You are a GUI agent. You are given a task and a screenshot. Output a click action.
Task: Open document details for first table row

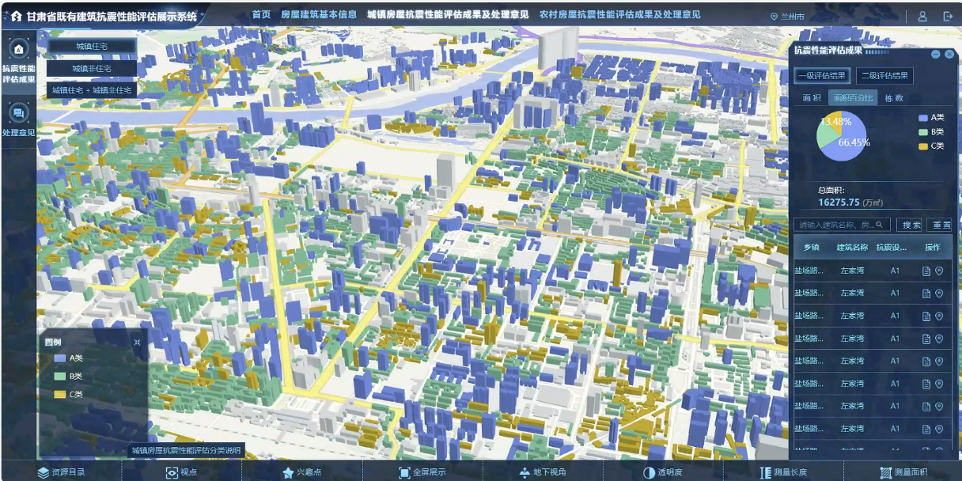[x=926, y=271]
